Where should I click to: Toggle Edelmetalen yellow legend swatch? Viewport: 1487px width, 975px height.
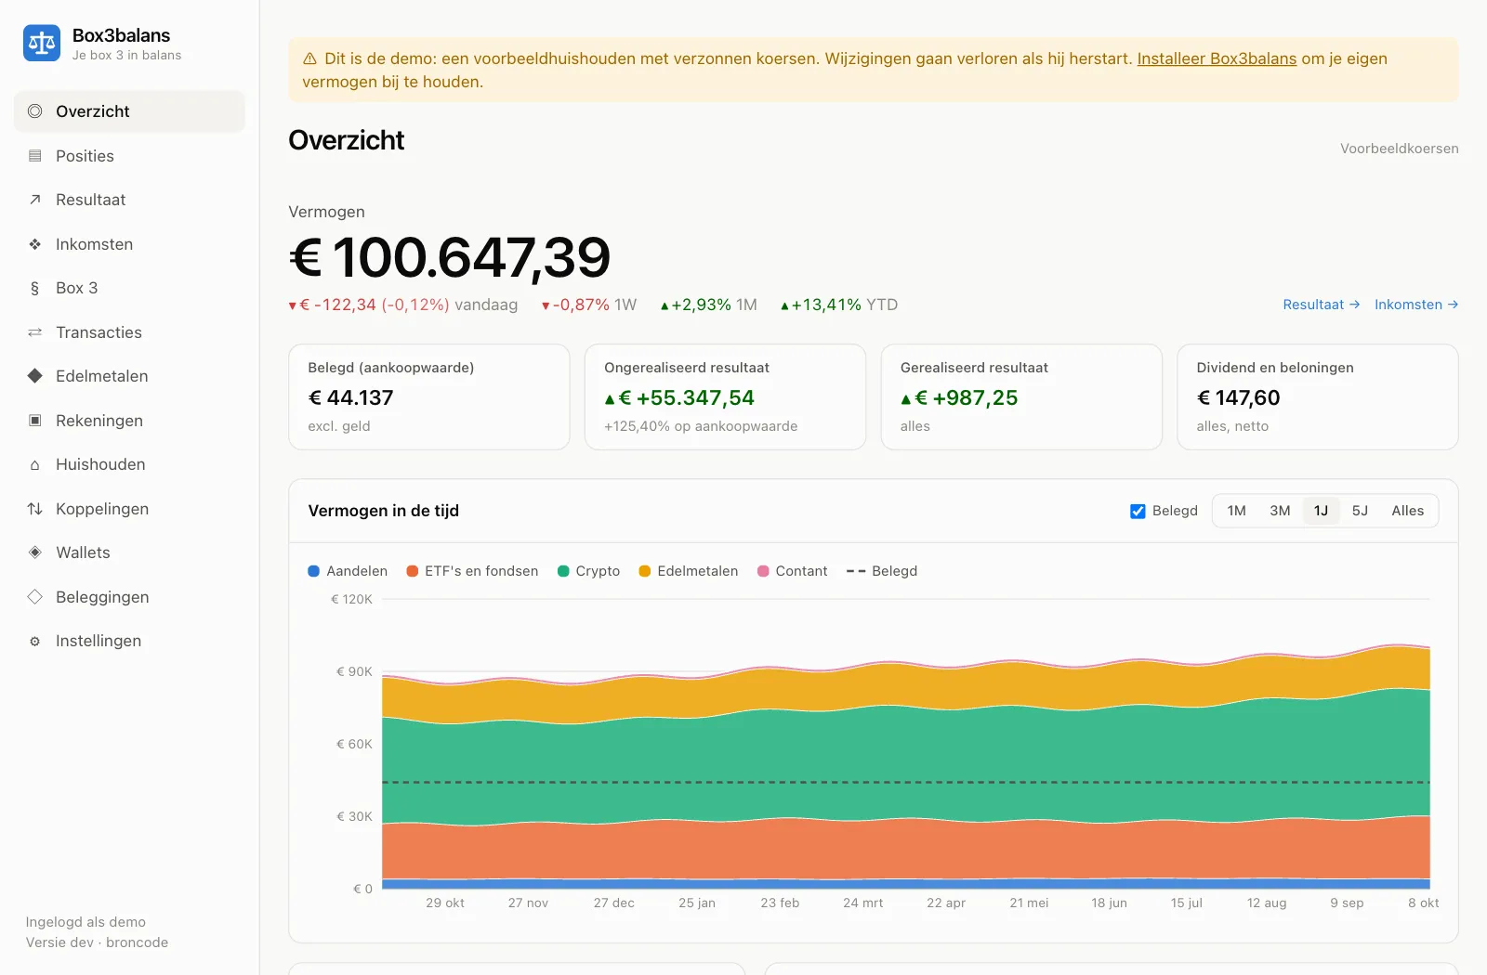pos(645,571)
